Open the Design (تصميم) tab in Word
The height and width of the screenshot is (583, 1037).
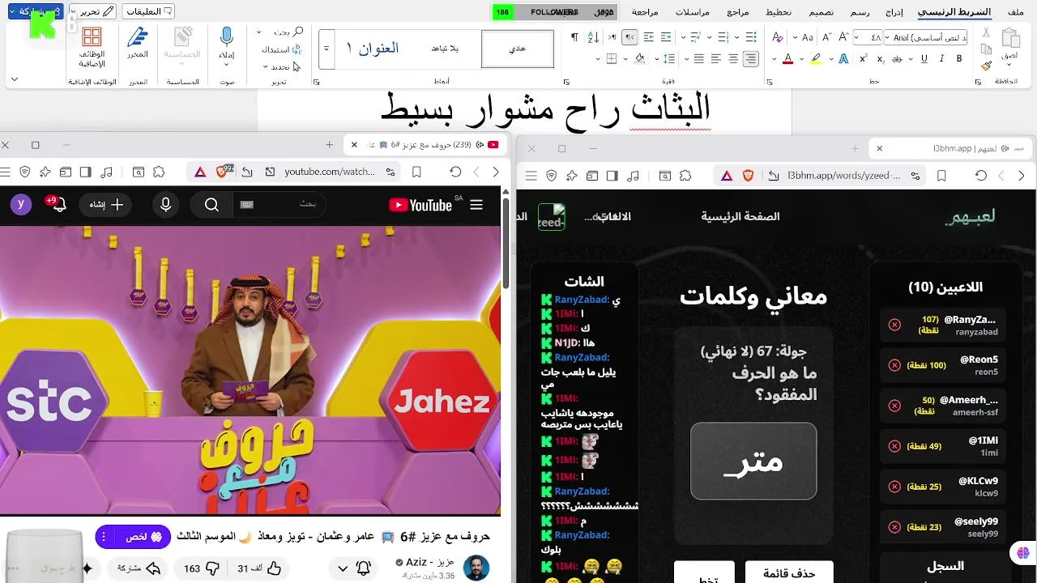tap(821, 12)
